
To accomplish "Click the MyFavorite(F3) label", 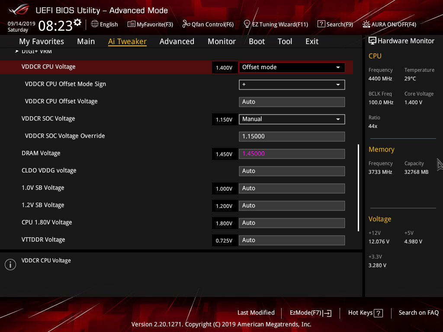I will 155,24.
